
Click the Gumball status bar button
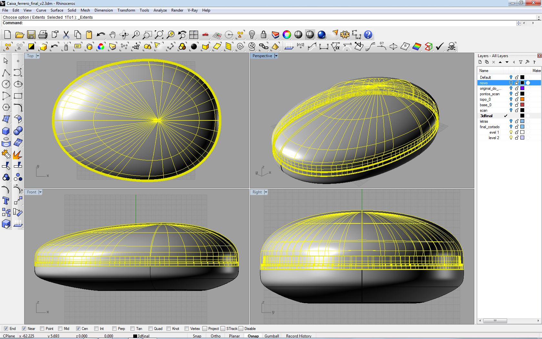tap(272, 336)
